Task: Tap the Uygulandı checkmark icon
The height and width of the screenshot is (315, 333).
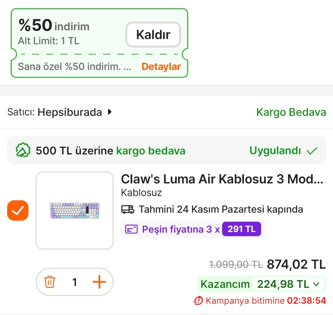Action: [x=312, y=151]
